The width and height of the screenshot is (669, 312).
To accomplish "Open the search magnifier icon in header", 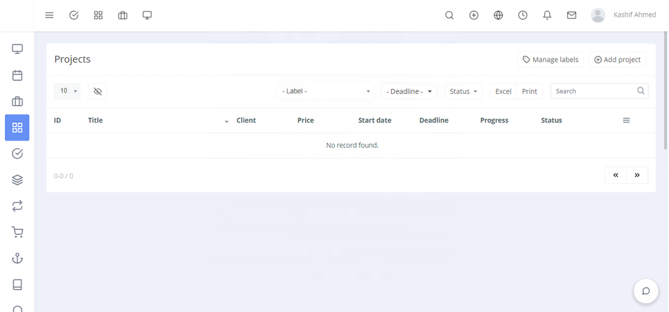I will pos(449,15).
